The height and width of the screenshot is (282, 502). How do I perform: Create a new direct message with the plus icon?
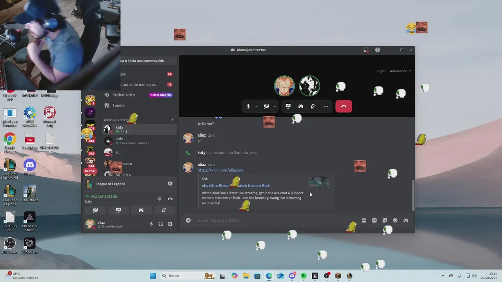[x=172, y=120]
